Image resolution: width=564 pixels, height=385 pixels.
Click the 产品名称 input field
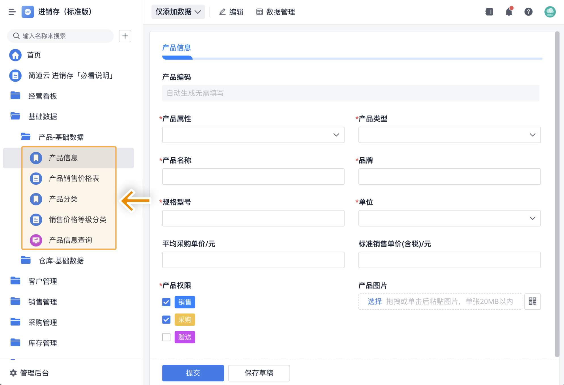[253, 176]
